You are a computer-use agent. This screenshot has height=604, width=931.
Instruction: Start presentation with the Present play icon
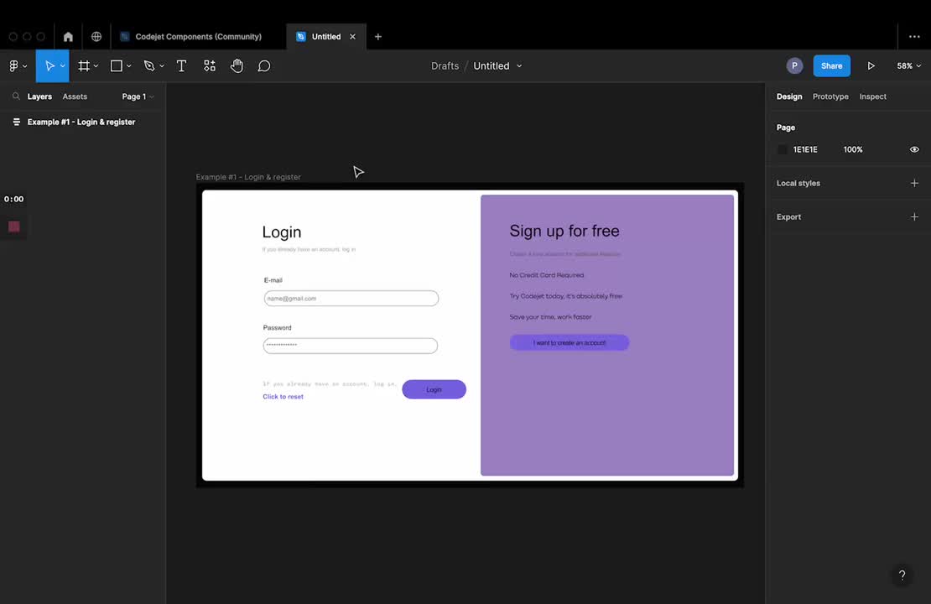pos(871,65)
